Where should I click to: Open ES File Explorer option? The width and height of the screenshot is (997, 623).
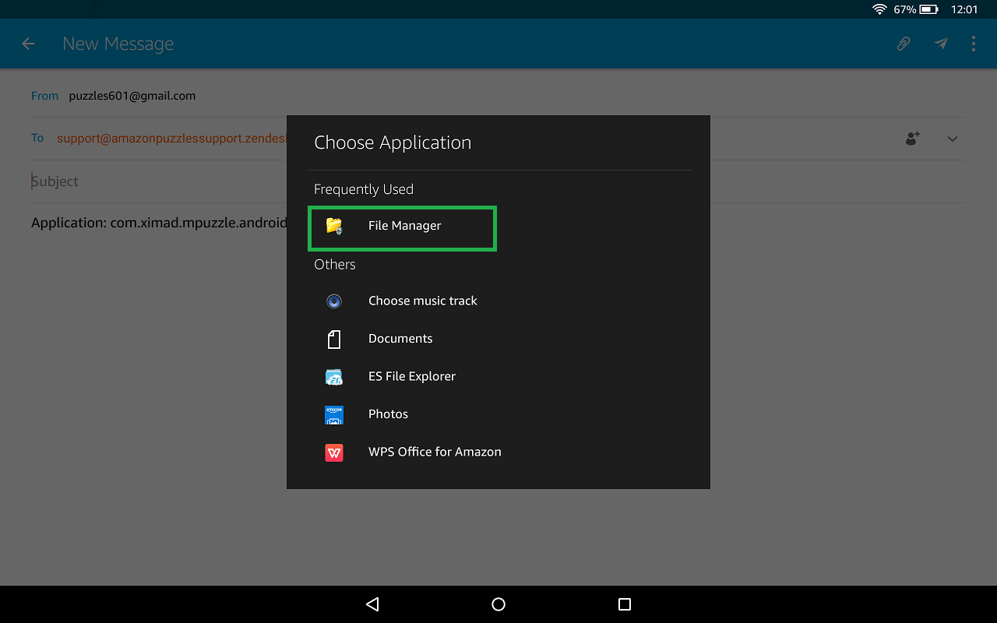tap(411, 376)
